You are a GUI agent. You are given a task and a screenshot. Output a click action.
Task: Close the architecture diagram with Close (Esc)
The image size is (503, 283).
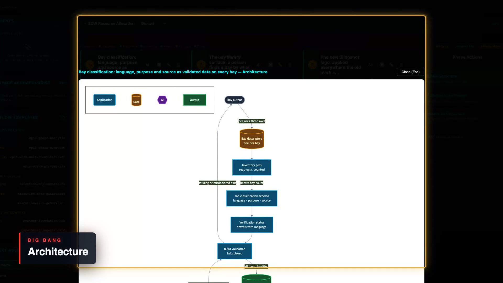click(x=410, y=72)
